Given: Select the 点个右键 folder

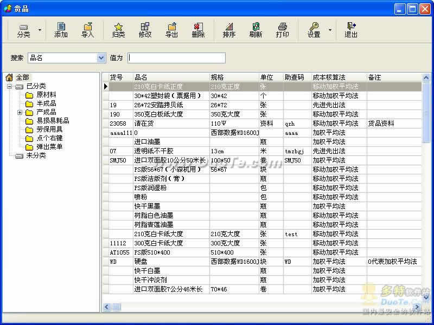Looking at the screenshot, I should click(x=49, y=138).
